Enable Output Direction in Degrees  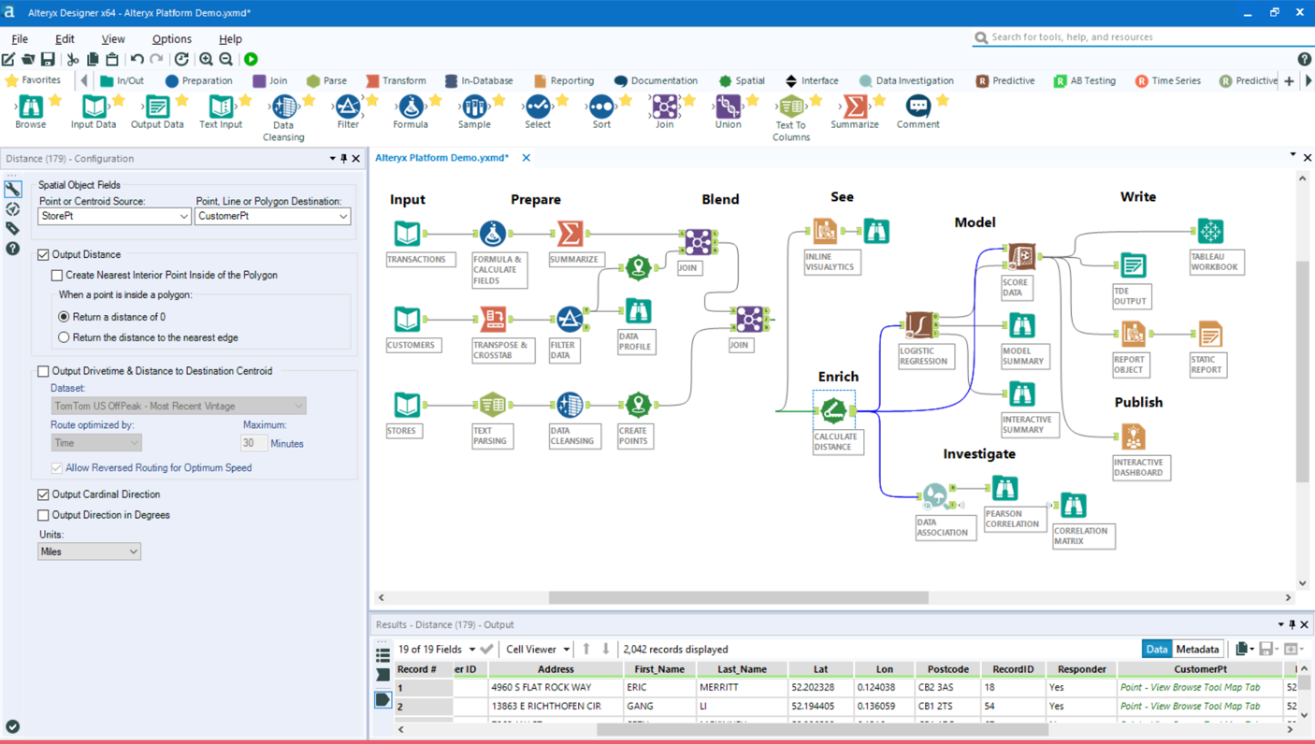[43, 515]
